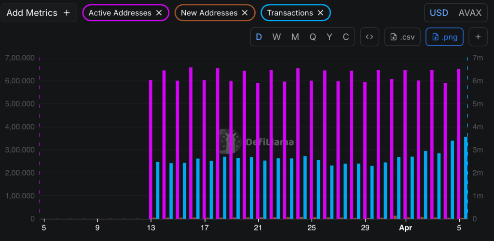
Task: Select yearly (Y) interval
Action: (329, 37)
